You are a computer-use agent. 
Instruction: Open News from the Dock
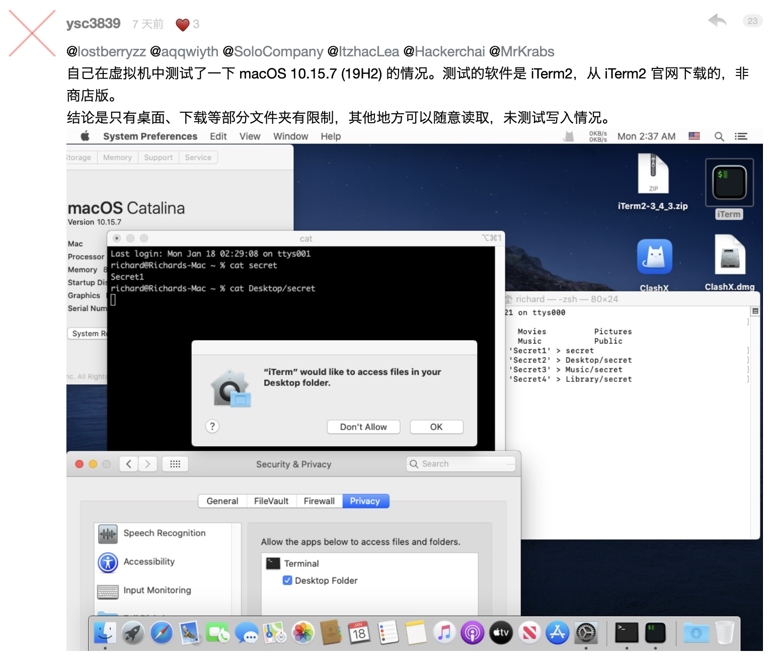pos(529,632)
